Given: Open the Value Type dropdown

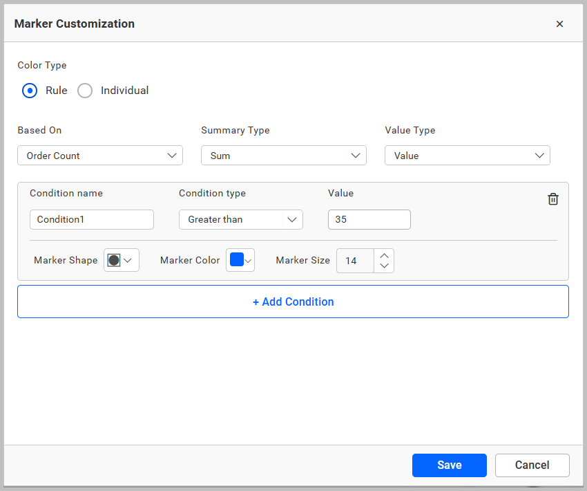Looking at the screenshot, I should 467,155.
